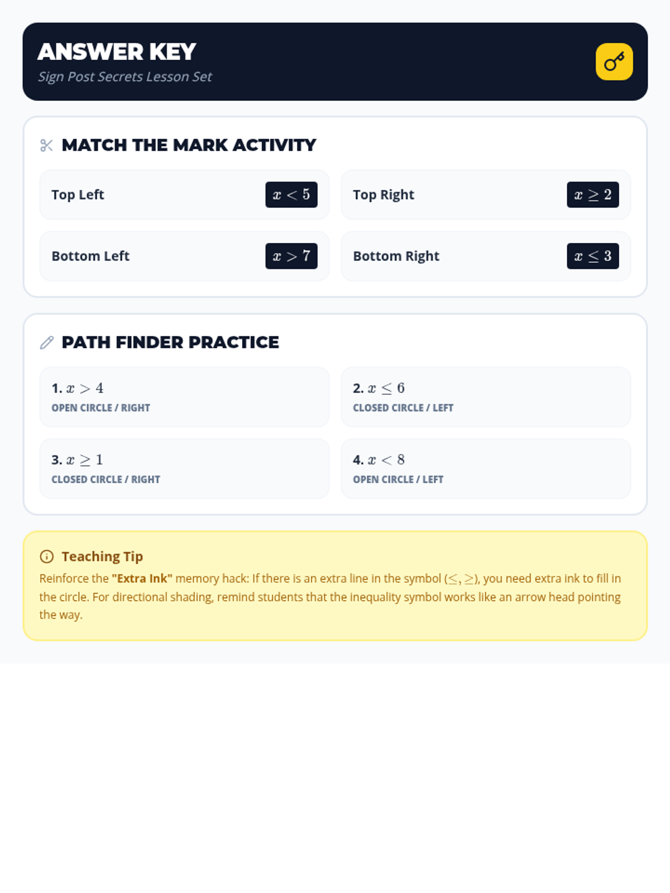The image size is (670, 893).
Task: Select practice problem 4 card, x < 8
Action: click(486, 468)
